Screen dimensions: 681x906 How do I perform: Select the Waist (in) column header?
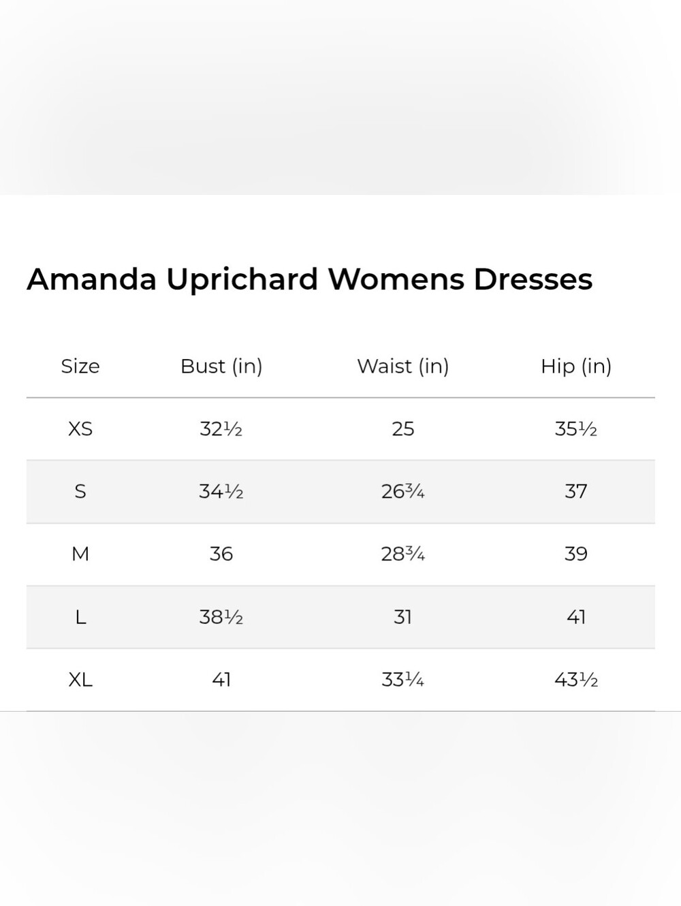tap(403, 366)
